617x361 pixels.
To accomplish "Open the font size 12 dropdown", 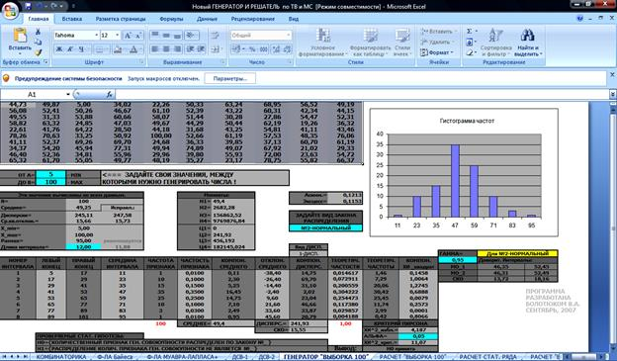I will (x=118, y=36).
